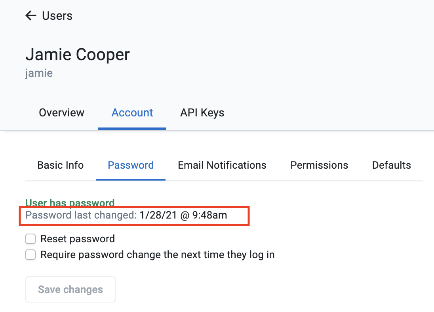Click the back arrow to return to Users

point(30,15)
